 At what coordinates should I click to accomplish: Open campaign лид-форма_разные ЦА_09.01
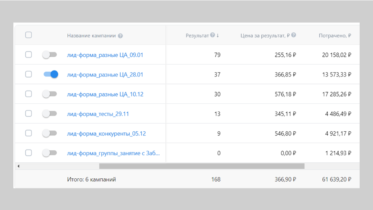click(x=105, y=55)
